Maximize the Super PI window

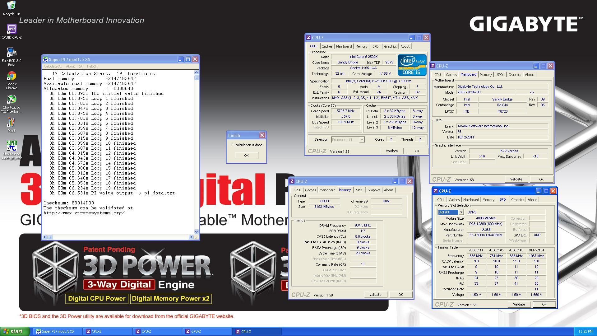point(188,59)
